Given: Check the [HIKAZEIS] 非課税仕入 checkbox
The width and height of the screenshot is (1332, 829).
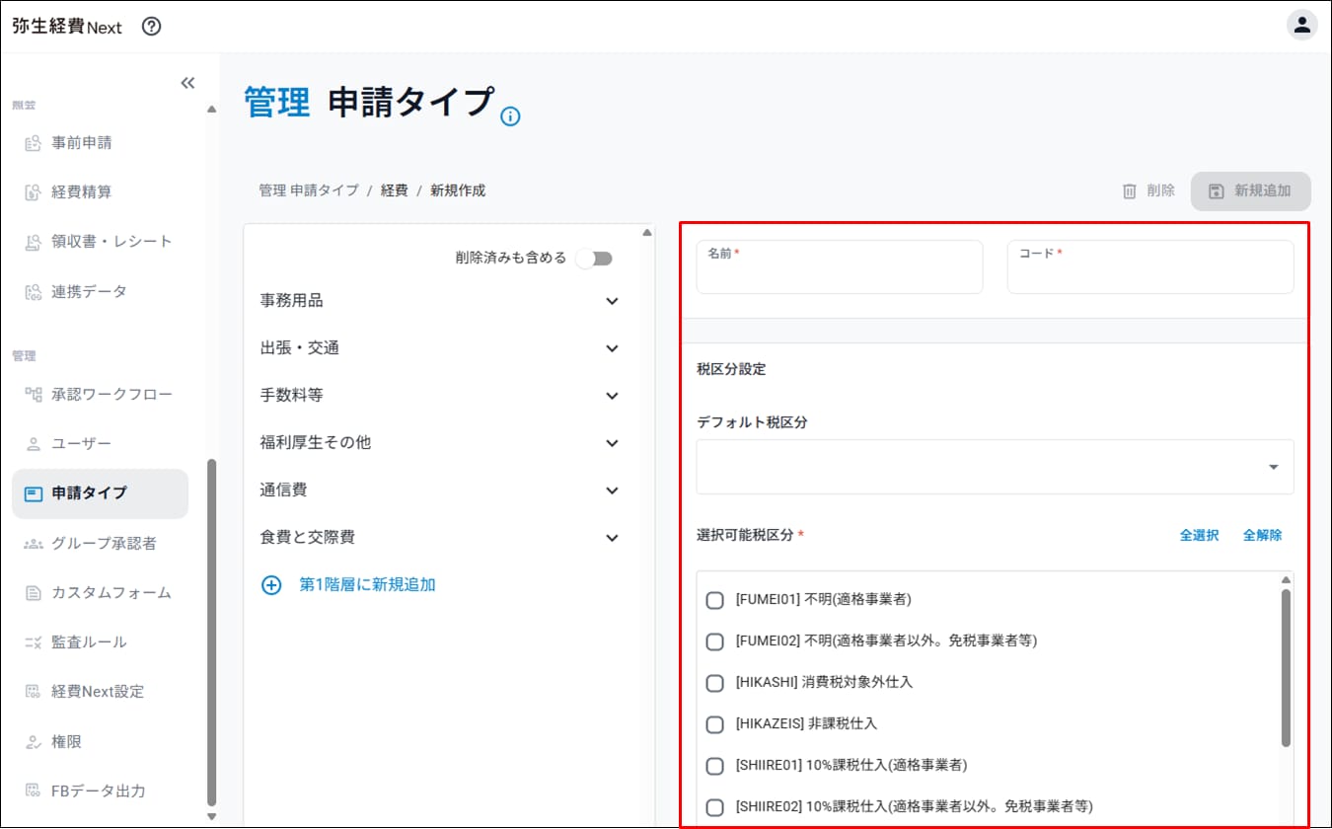Looking at the screenshot, I should [x=715, y=724].
